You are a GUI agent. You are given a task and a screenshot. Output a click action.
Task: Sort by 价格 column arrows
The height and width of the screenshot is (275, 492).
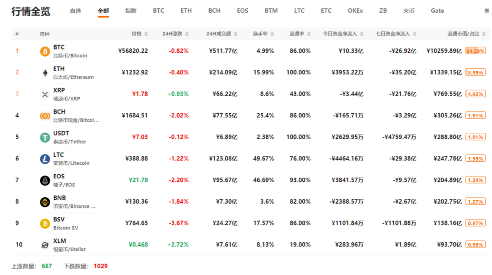pyautogui.click(x=146, y=34)
